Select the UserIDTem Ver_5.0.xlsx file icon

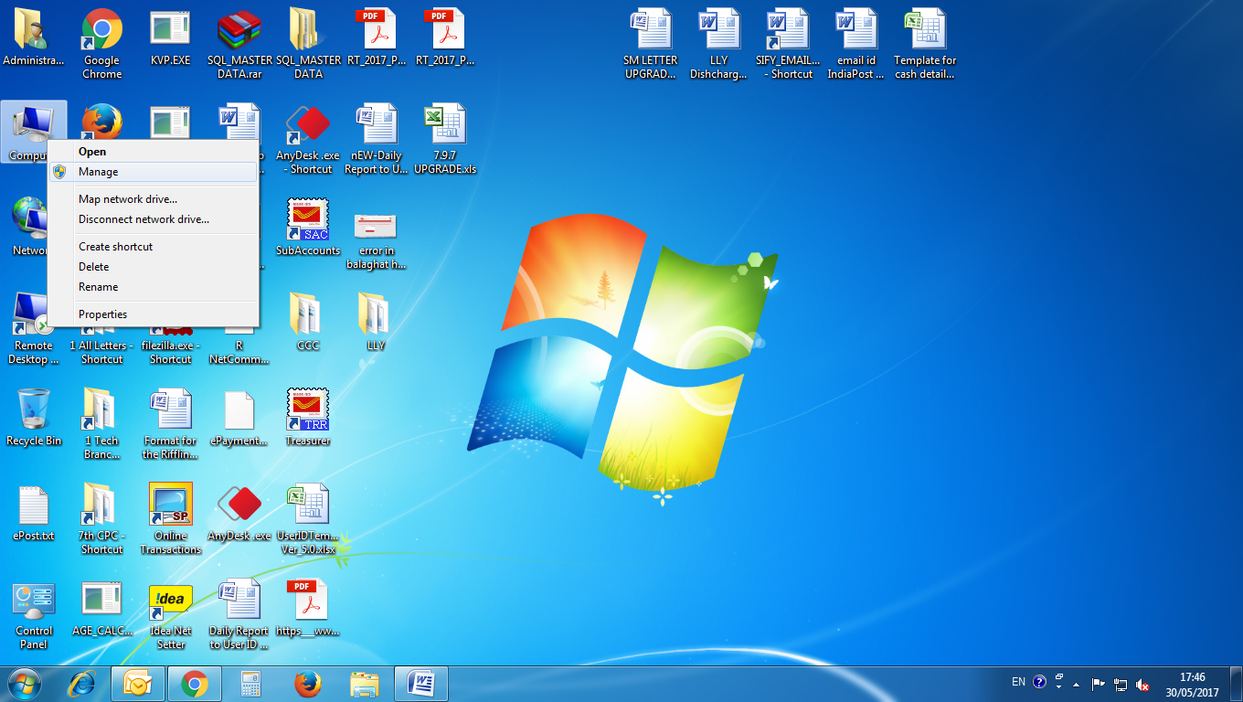tap(308, 519)
